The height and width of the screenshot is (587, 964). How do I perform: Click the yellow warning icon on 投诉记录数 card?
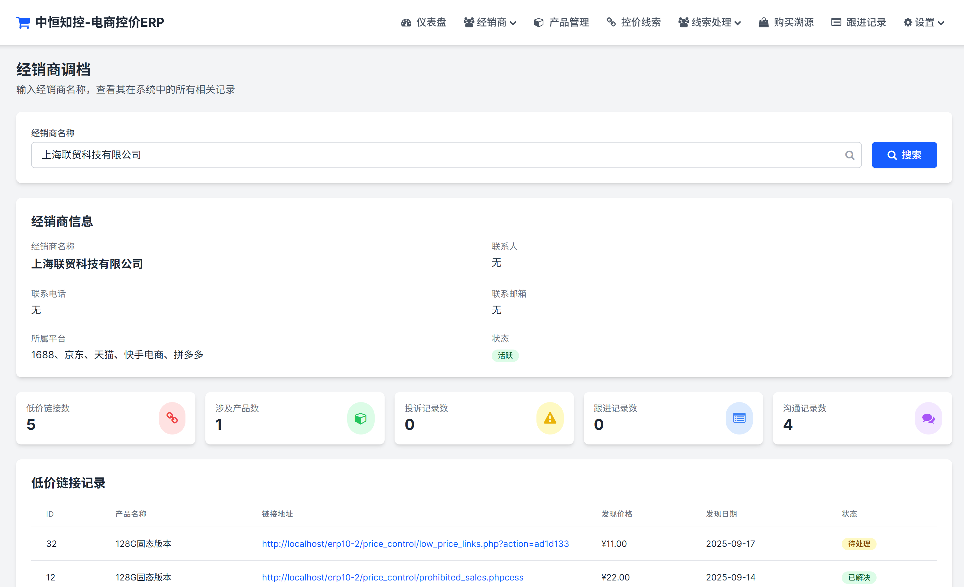(x=550, y=418)
